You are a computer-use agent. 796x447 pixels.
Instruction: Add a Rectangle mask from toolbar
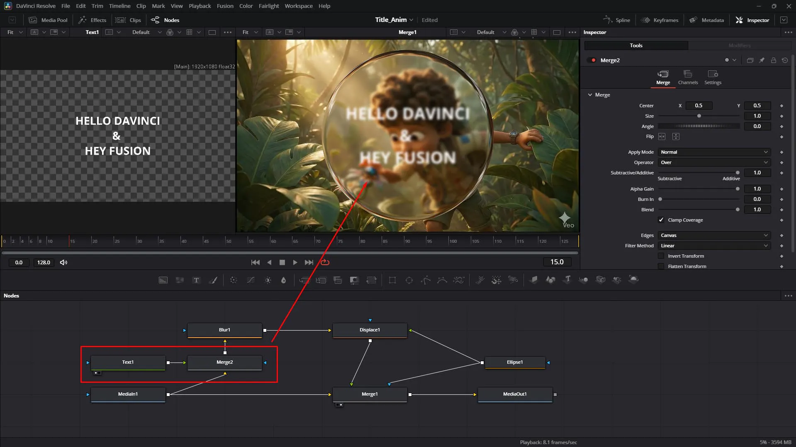click(392, 280)
